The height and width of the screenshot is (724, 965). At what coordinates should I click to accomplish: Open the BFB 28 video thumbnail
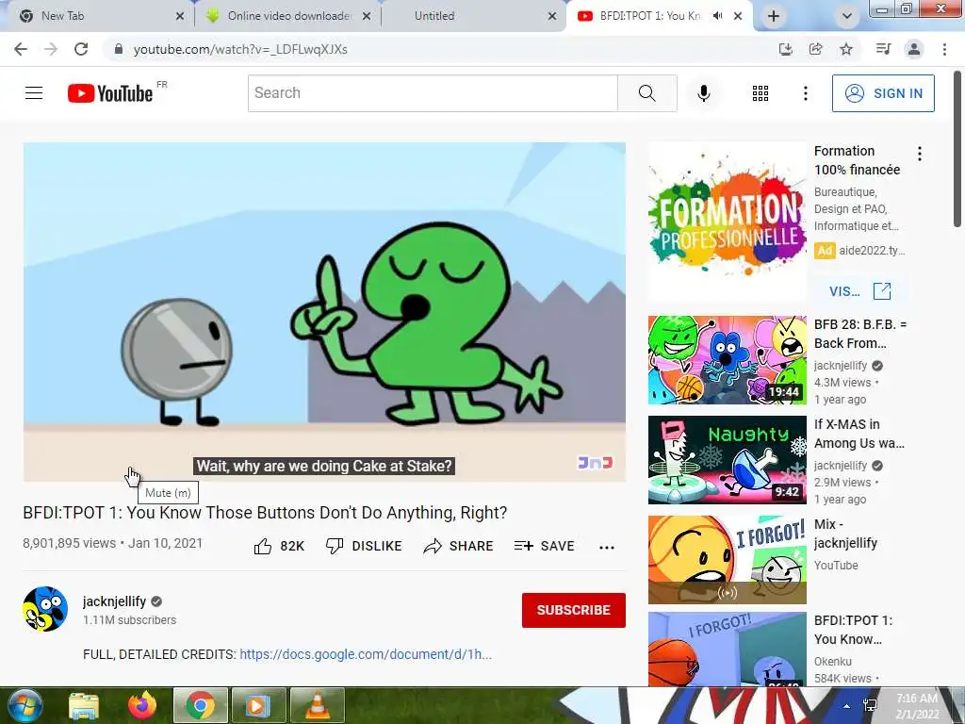pos(727,360)
